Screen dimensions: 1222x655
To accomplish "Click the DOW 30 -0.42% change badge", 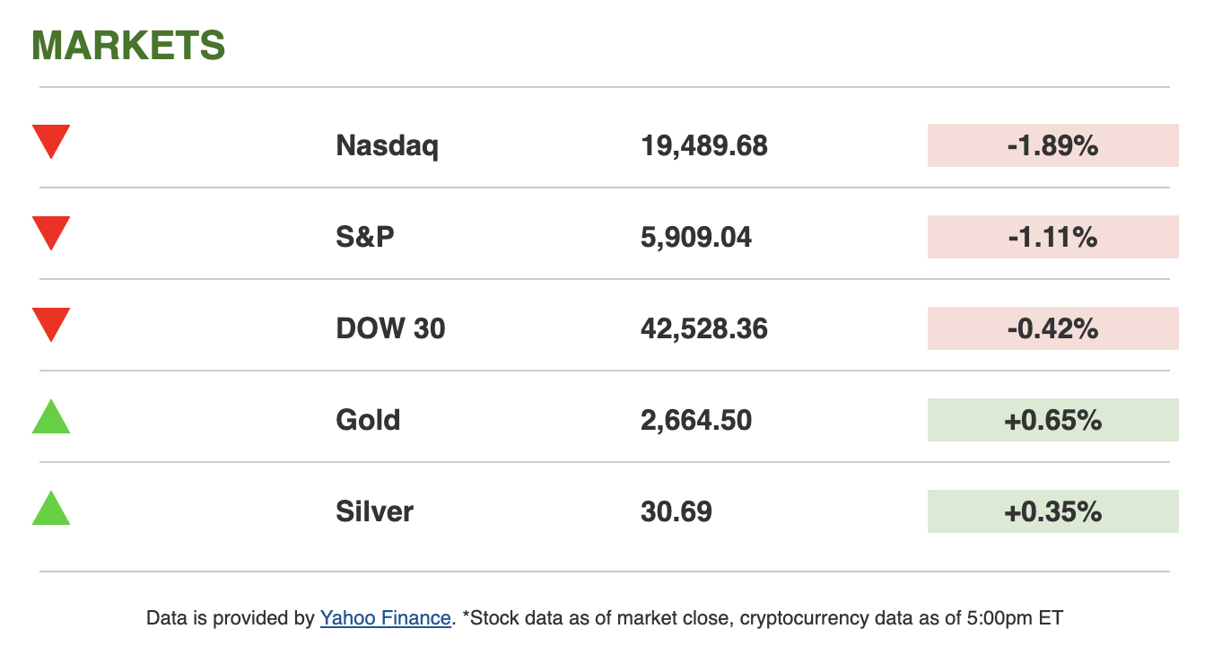I will click(1052, 328).
